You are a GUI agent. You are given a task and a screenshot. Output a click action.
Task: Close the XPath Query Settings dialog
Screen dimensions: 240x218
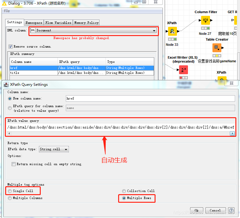click(231, 83)
